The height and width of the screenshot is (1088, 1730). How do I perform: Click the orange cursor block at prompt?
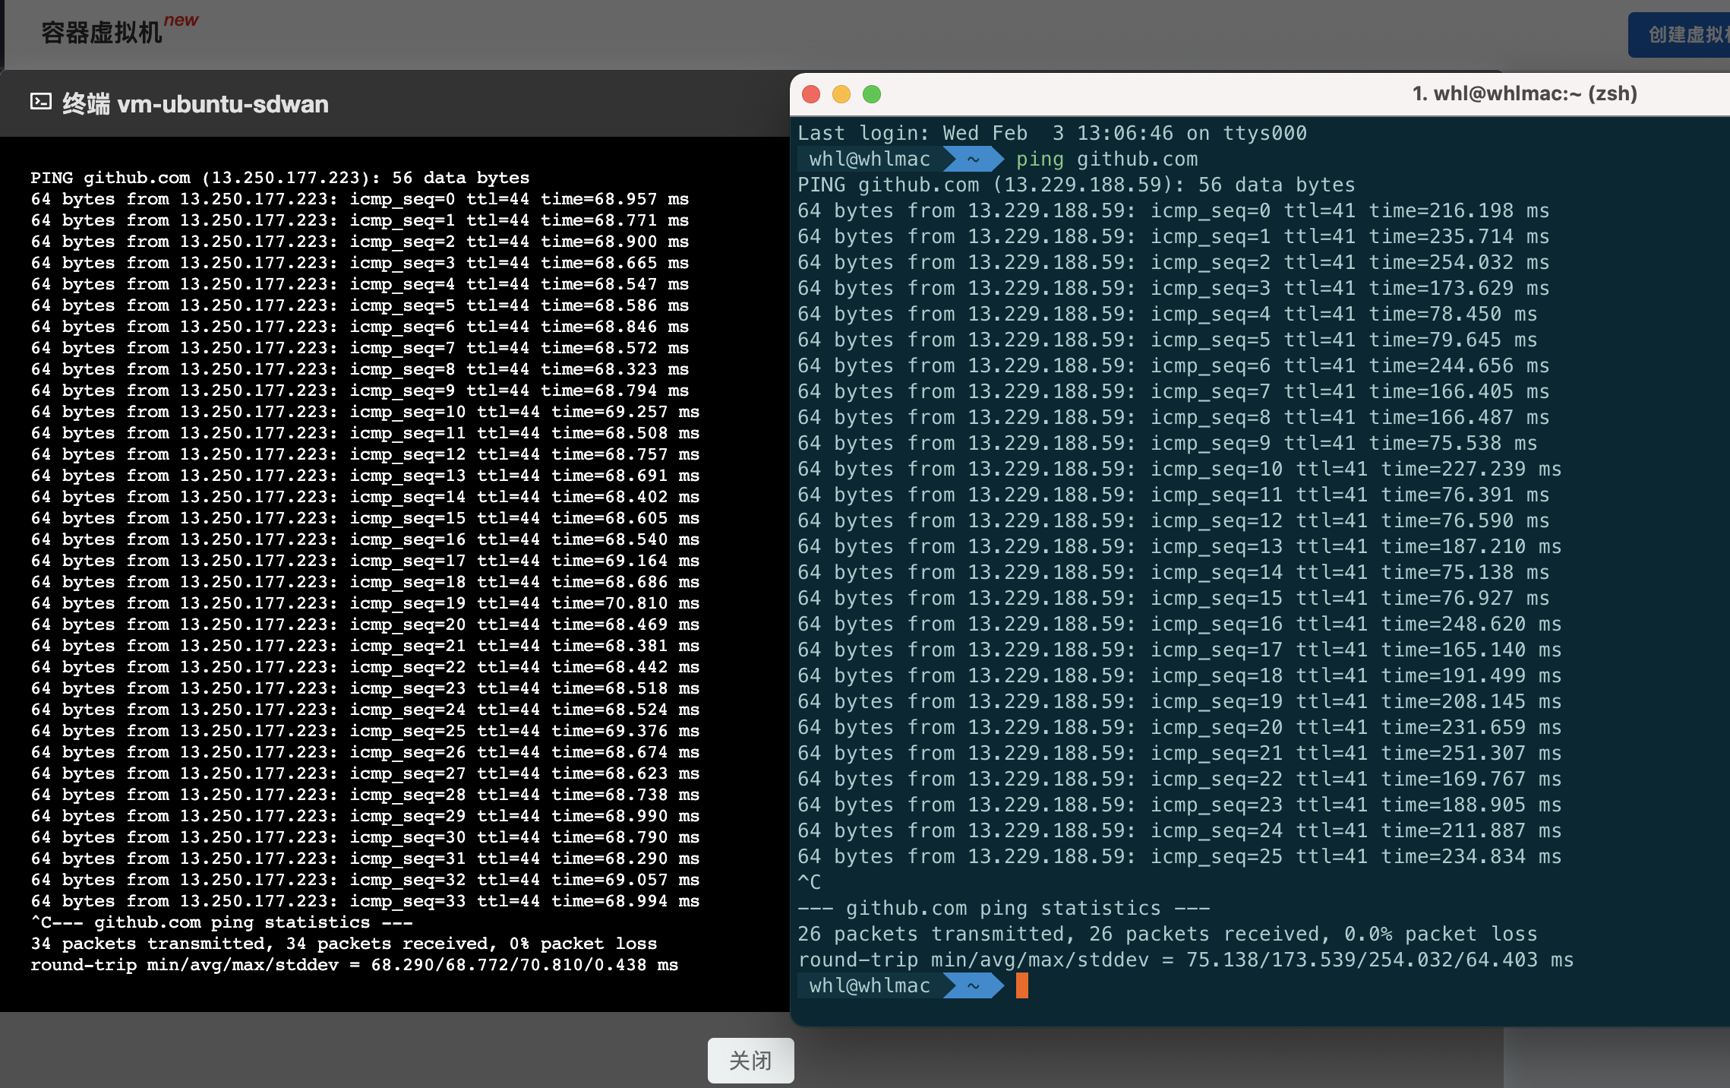[1021, 986]
